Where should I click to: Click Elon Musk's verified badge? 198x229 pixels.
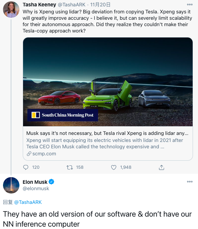pyautogui.click(x=52, y=182)
